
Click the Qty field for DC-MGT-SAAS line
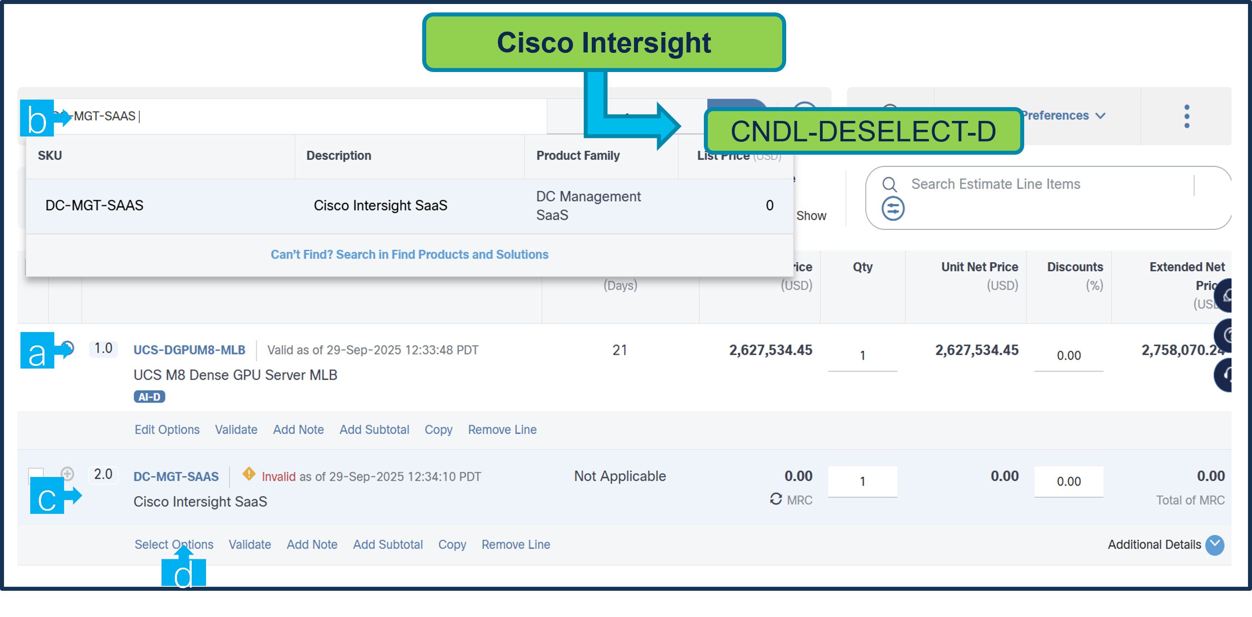click(862, 481)
